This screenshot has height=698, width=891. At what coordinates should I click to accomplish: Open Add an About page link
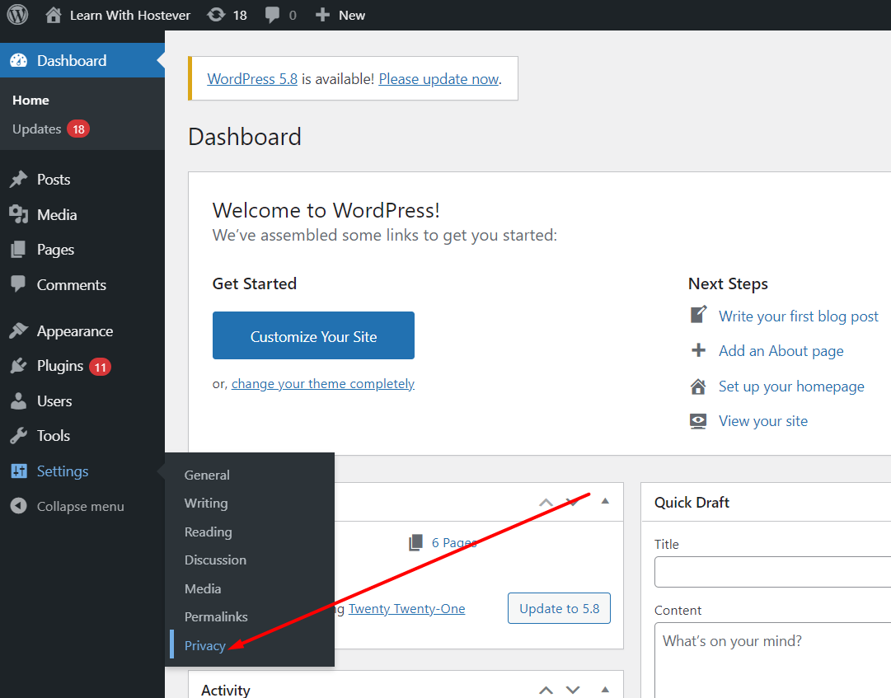point(781,351)
